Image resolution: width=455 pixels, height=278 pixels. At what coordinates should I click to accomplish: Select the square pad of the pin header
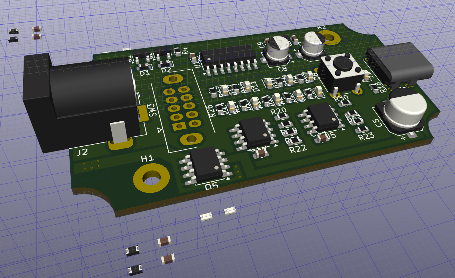click(x=179, y=126)
